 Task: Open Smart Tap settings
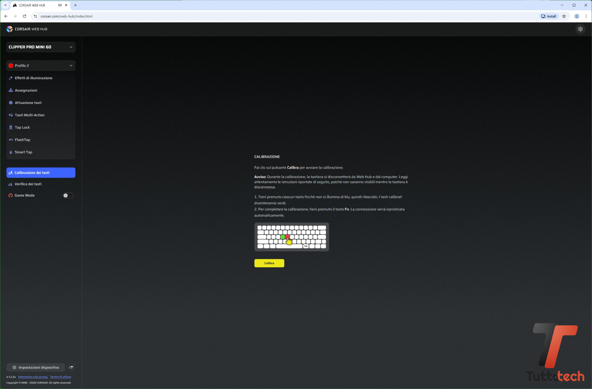(x=41, y=152)
